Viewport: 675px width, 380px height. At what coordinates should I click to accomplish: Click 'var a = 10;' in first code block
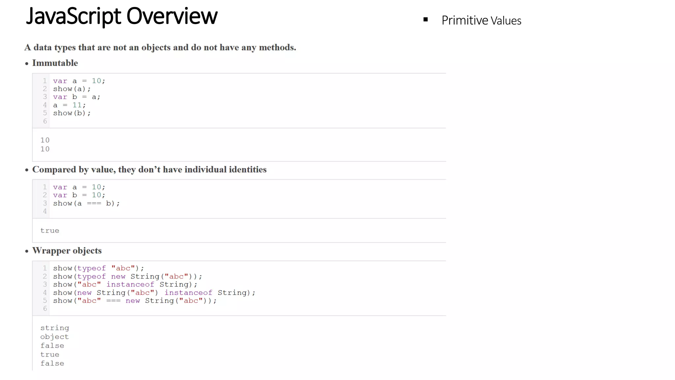coord(79,81)
